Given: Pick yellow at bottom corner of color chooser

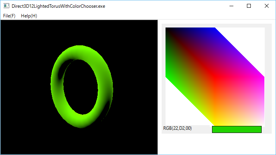Looking at the screenshot, I should click(x=215, y=124).
